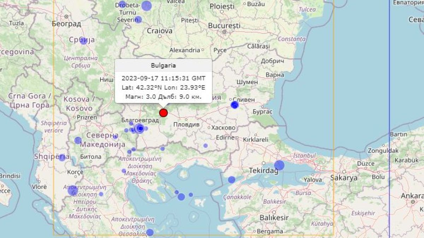This screenshot has width=424, height=238.
Task: Select the blue marker west of Северна Македонија
Action: [78, 140]
